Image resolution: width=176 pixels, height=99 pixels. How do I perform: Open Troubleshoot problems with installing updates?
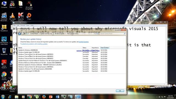point(34,44)
